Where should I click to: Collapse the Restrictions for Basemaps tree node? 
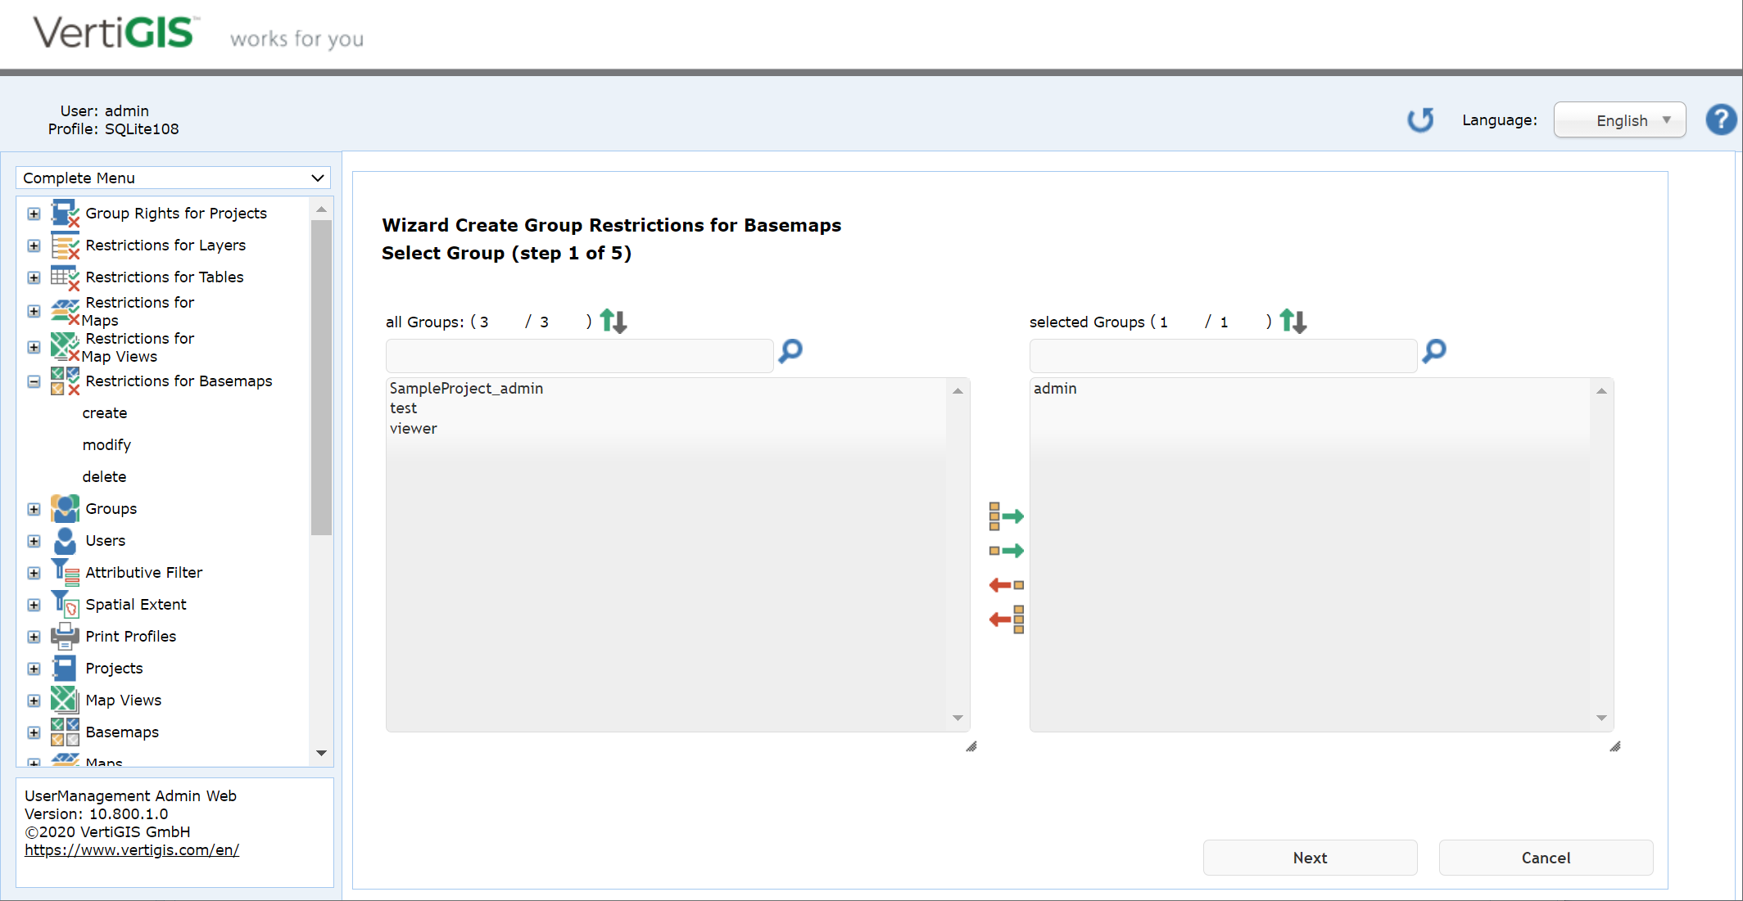tap(34, 381)
